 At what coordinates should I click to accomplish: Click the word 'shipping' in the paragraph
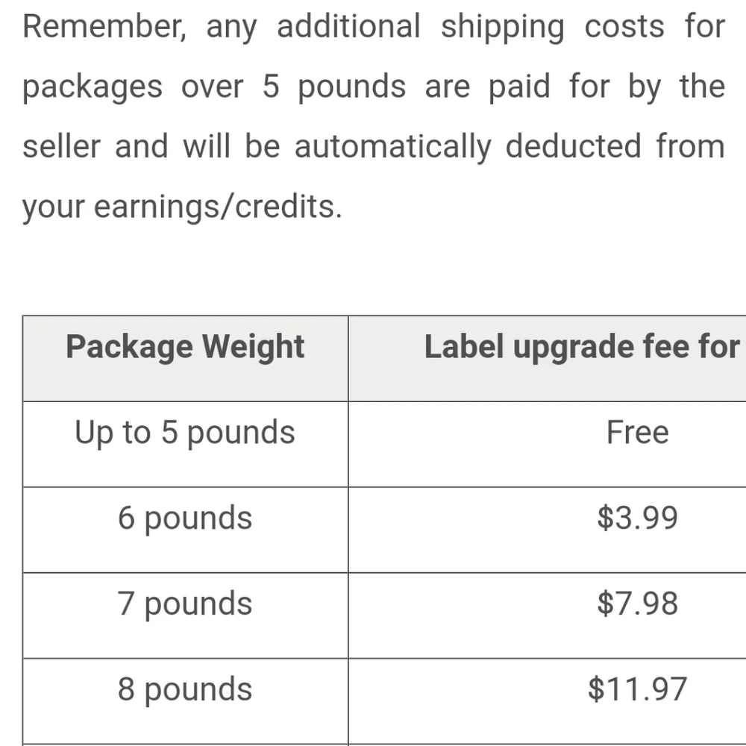click(x=502, y=28)
